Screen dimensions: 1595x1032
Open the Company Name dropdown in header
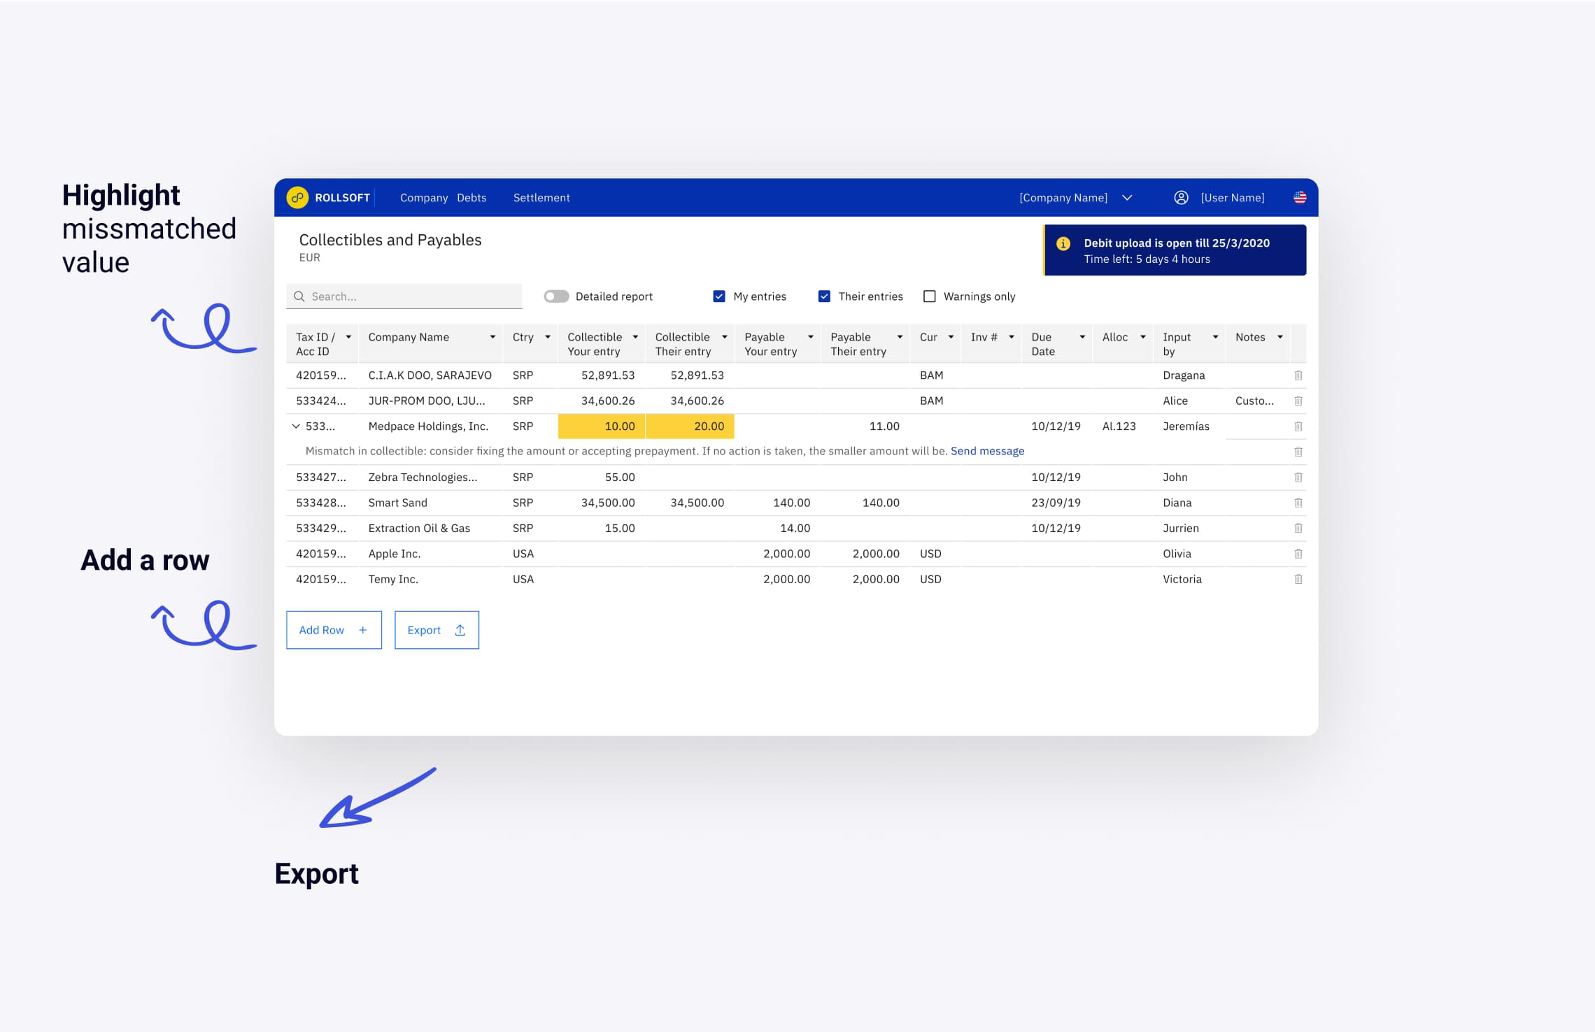(x=1076, y=198)
